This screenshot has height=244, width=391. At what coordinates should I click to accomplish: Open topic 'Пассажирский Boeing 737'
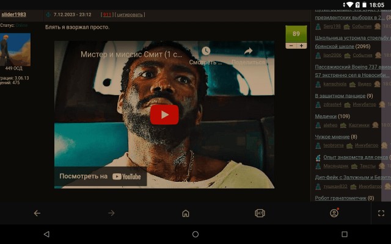click(353, 71)
